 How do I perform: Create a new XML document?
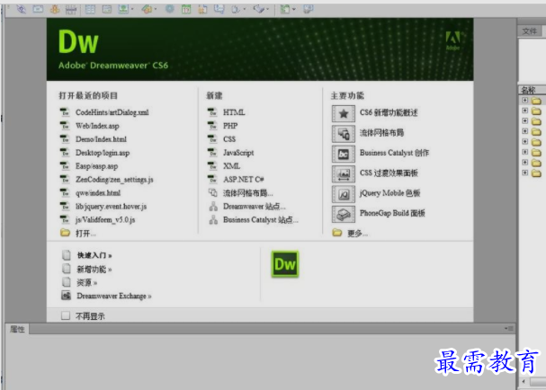231,166
